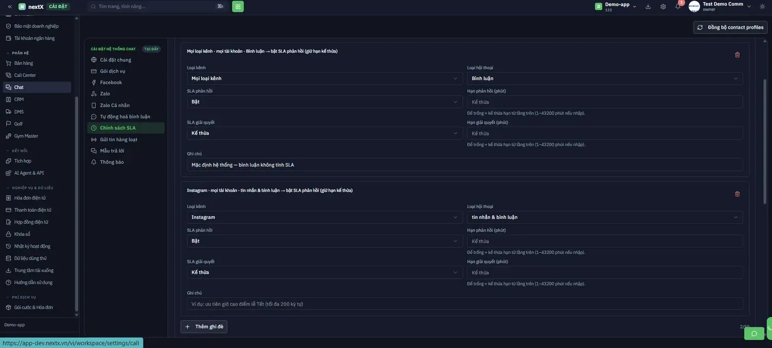Open the Loại kênh dropdown showing Mọi loại kênh
The height and width of the screenshot is (348, 772).
[x=325, y=78]
